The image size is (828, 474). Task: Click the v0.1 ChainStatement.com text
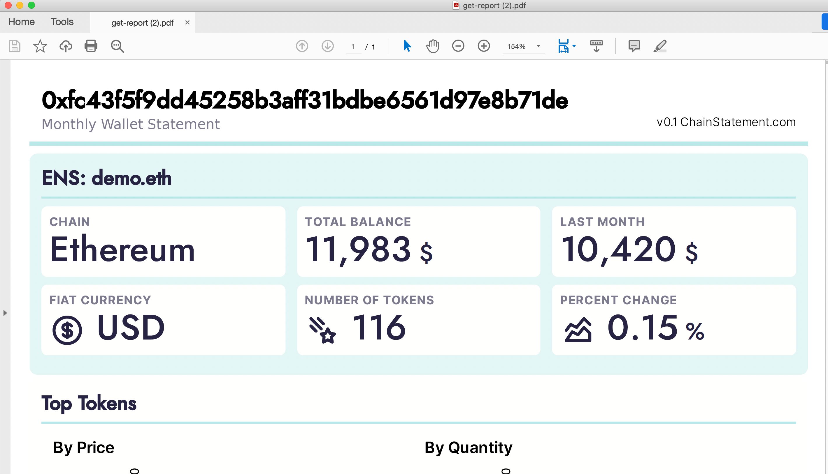726,122
